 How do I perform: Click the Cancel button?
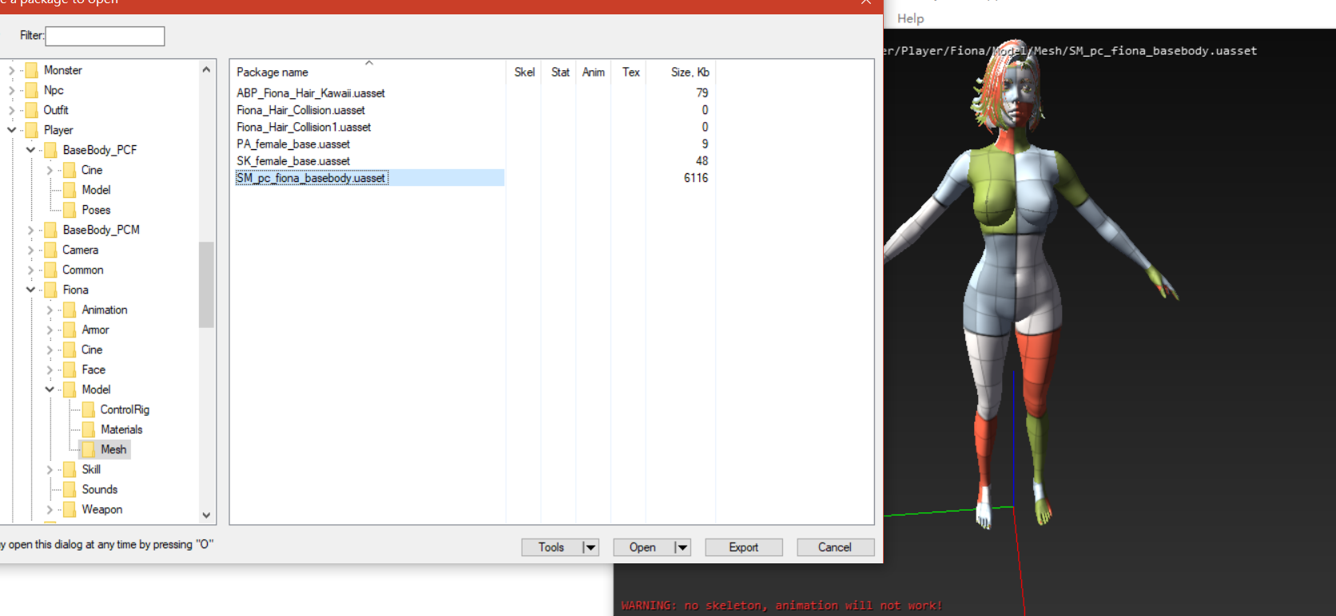(835, 547)
